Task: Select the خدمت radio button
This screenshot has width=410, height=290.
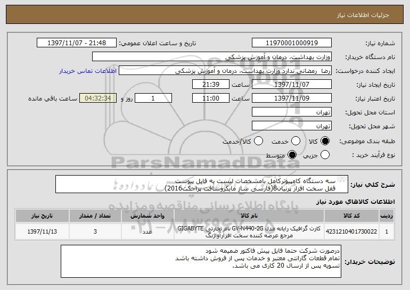Action: point(296,141)
